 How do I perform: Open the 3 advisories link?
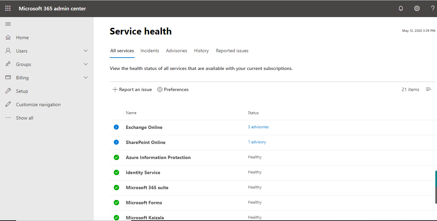[x=258, y=127]
